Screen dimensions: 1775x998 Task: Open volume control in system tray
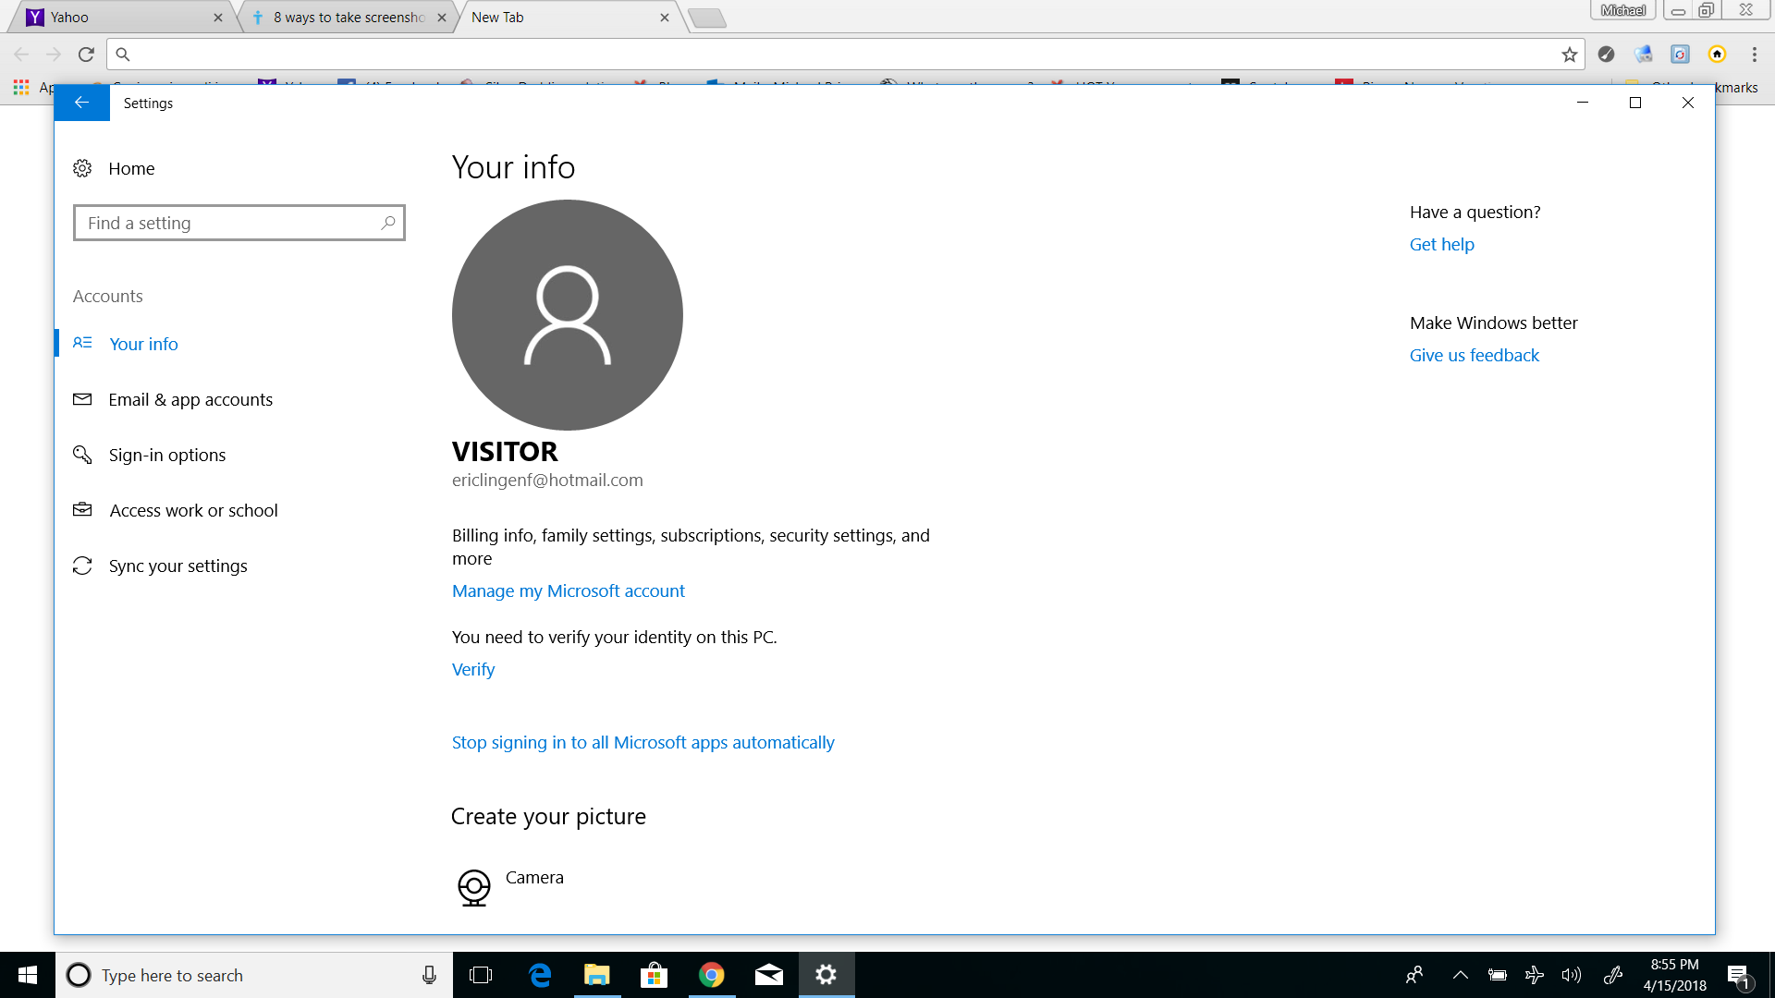click(1573, 975)
